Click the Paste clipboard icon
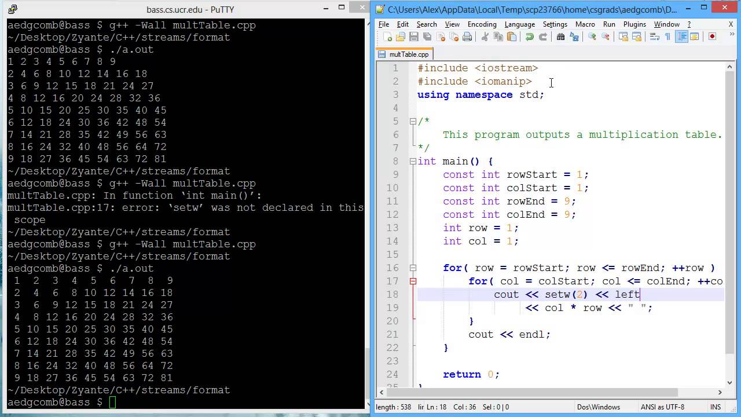741x417 pixels. 512,36
